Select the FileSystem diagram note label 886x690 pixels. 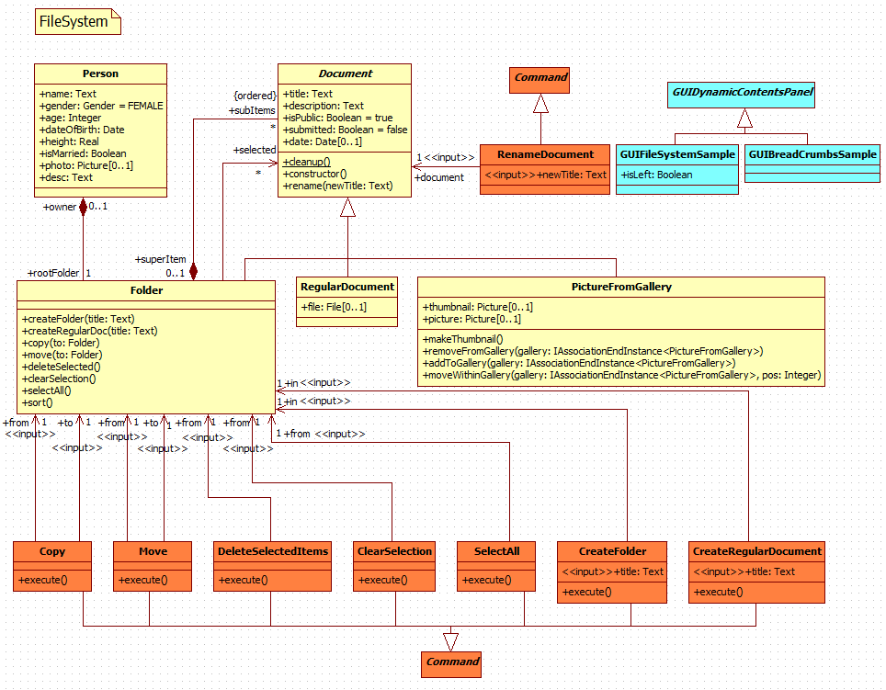[x=74, y=21]
